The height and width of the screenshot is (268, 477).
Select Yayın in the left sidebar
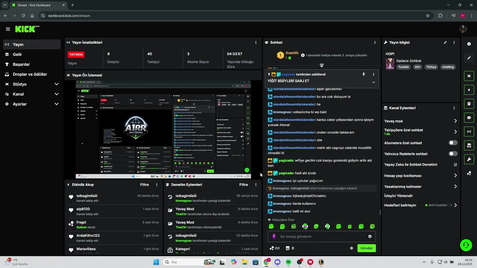pos(32,44)
